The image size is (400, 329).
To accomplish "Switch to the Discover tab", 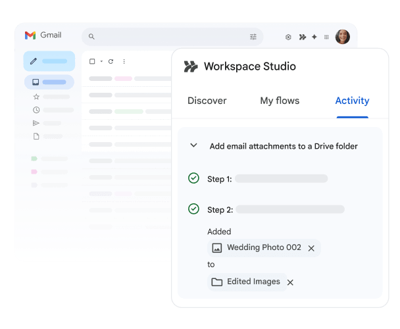I will point(207,101).
